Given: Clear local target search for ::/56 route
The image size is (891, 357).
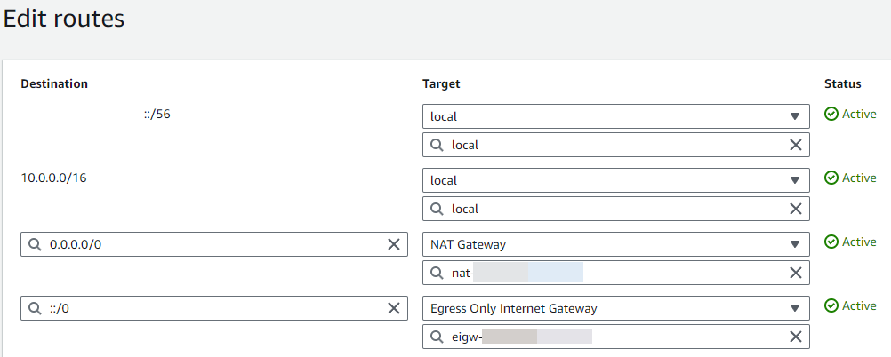Looking at the screenshot, I should point(796,145).
